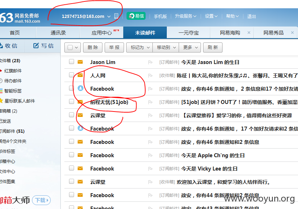298x209 pixels.
Task: Flag the 欢迎加入云课堂 email
Action: click(150, 182)
